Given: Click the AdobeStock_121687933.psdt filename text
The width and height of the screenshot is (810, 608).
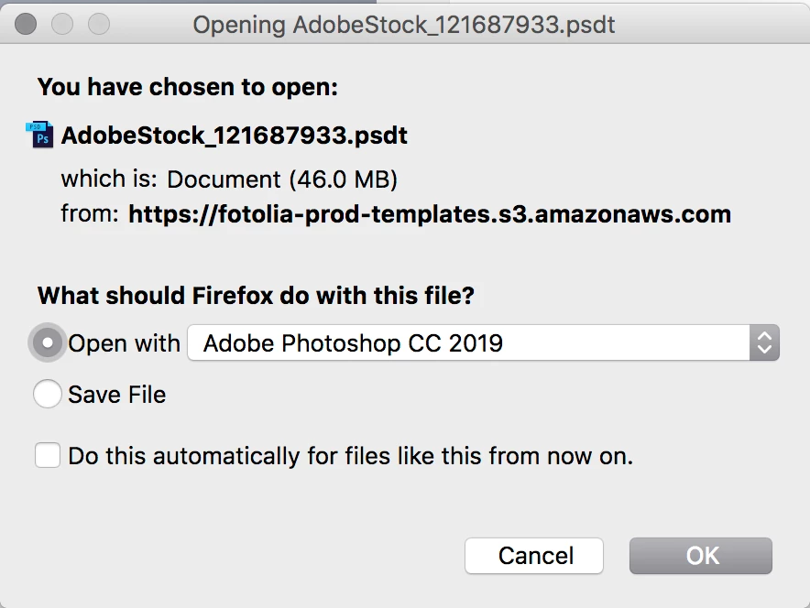Looking at the screenshot, I should (x=235, y=136).
